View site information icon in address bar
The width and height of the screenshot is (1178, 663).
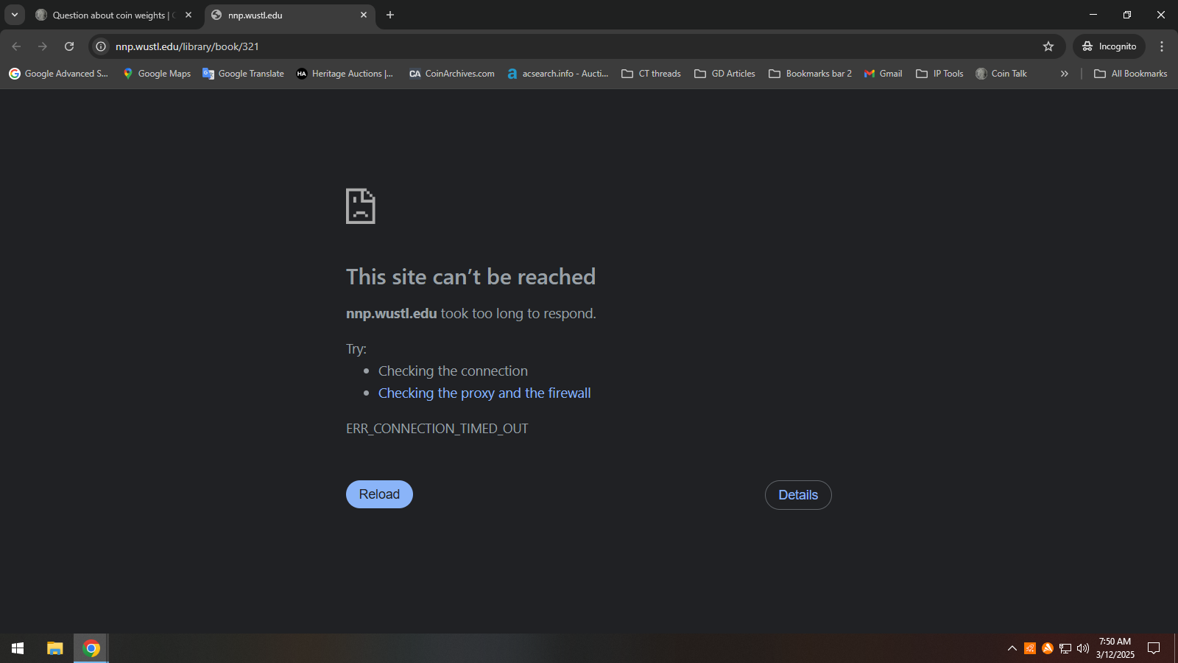[101, 46]
